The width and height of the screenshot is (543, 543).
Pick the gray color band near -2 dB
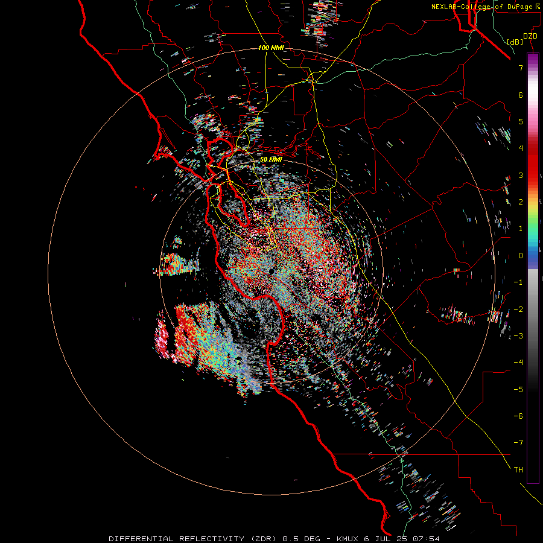point(533,310)
